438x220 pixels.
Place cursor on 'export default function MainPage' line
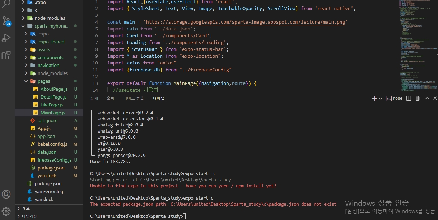coord(182,83)
